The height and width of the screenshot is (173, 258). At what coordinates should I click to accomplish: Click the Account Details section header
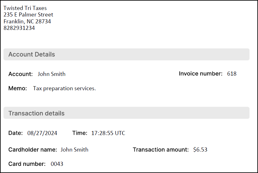32,54
